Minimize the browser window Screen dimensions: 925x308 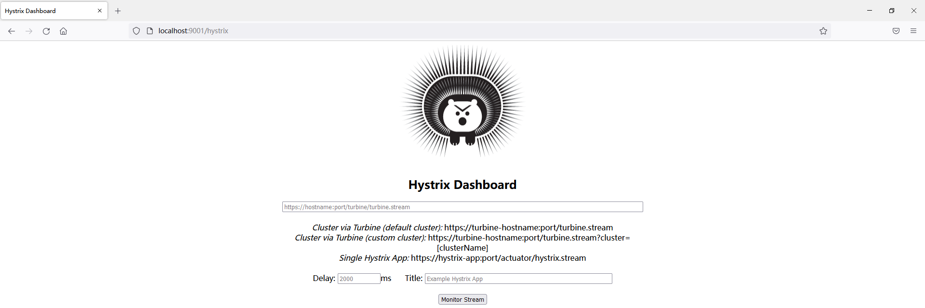tap(870, 11)
